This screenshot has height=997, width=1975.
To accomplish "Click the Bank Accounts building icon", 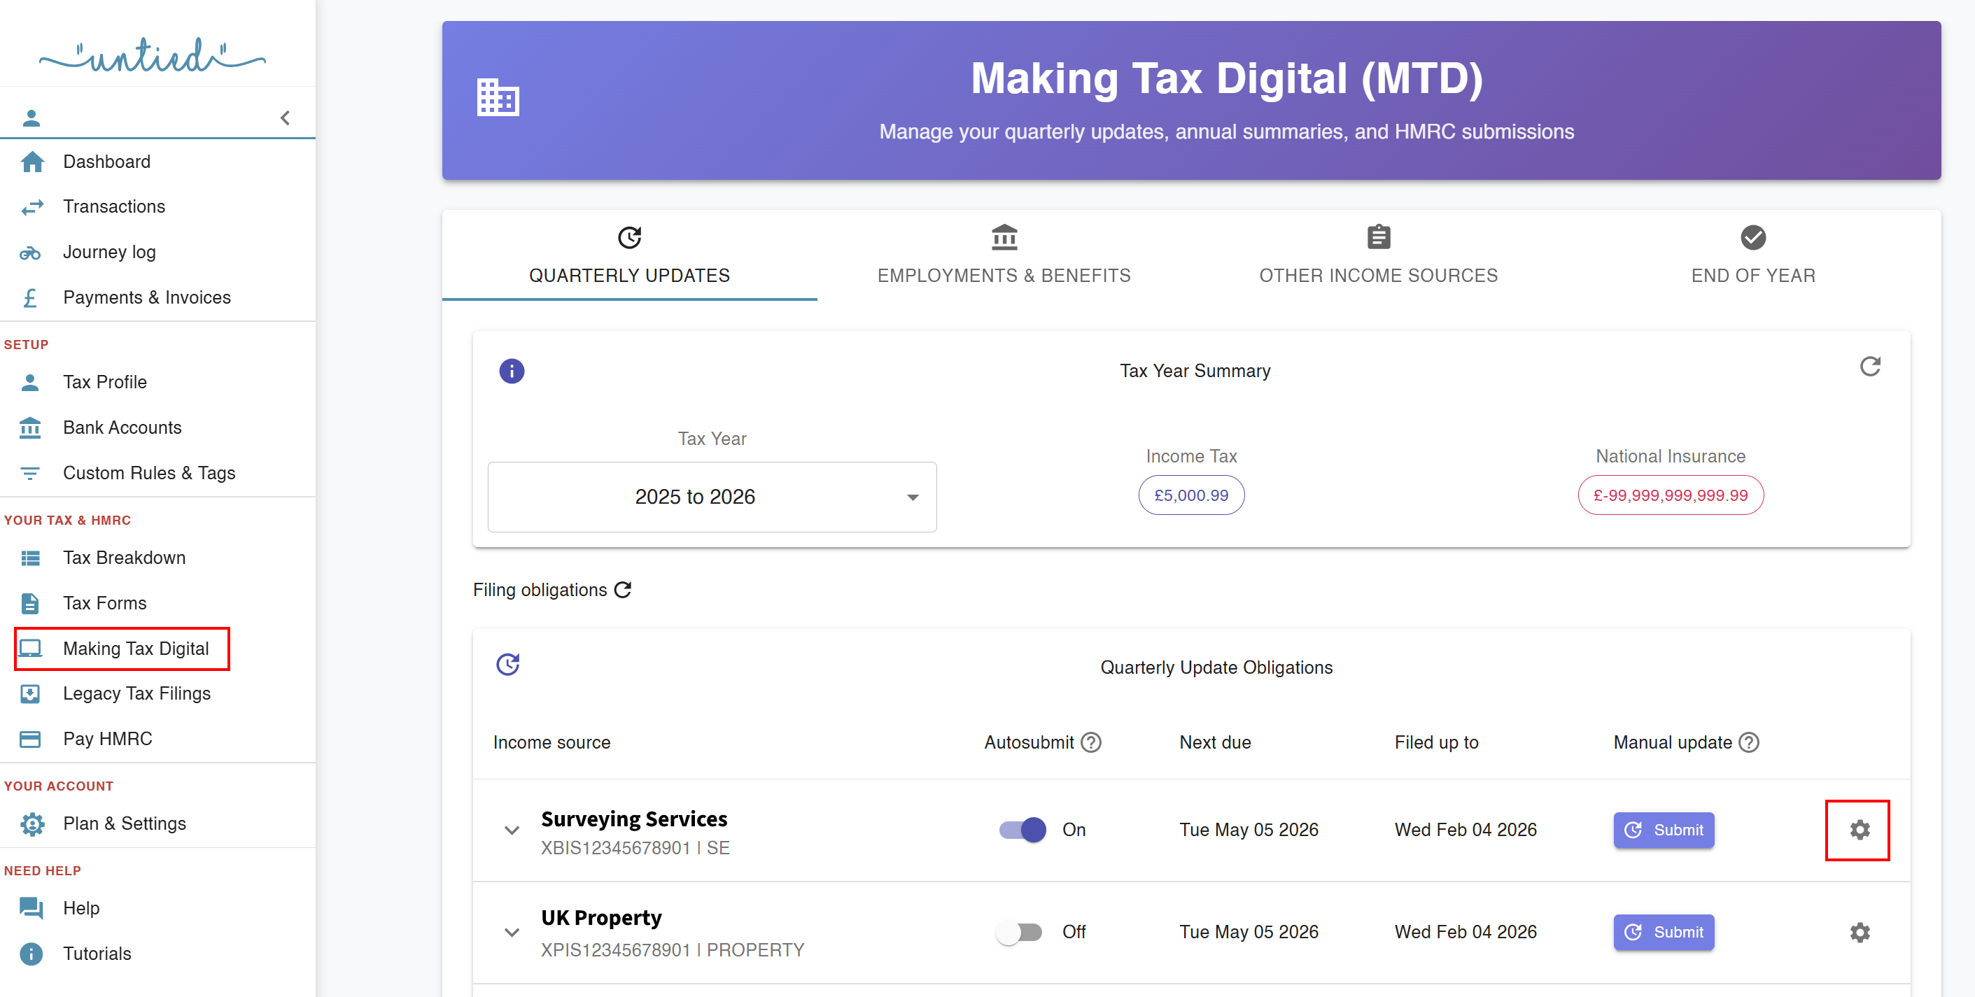I will point(31,427).
